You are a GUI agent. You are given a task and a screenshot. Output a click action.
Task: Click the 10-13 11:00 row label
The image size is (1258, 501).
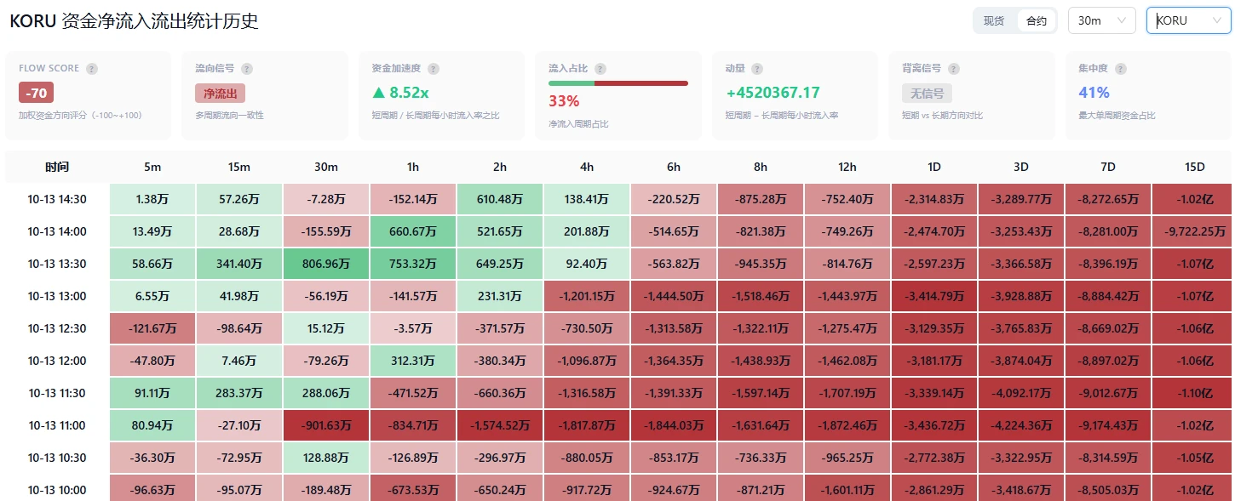(57, 425)
